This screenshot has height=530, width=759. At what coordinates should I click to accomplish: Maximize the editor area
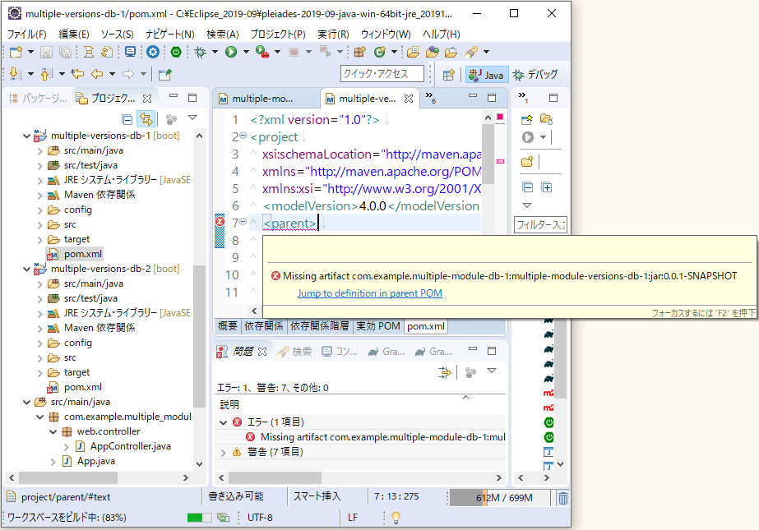[x=492, y=98]
